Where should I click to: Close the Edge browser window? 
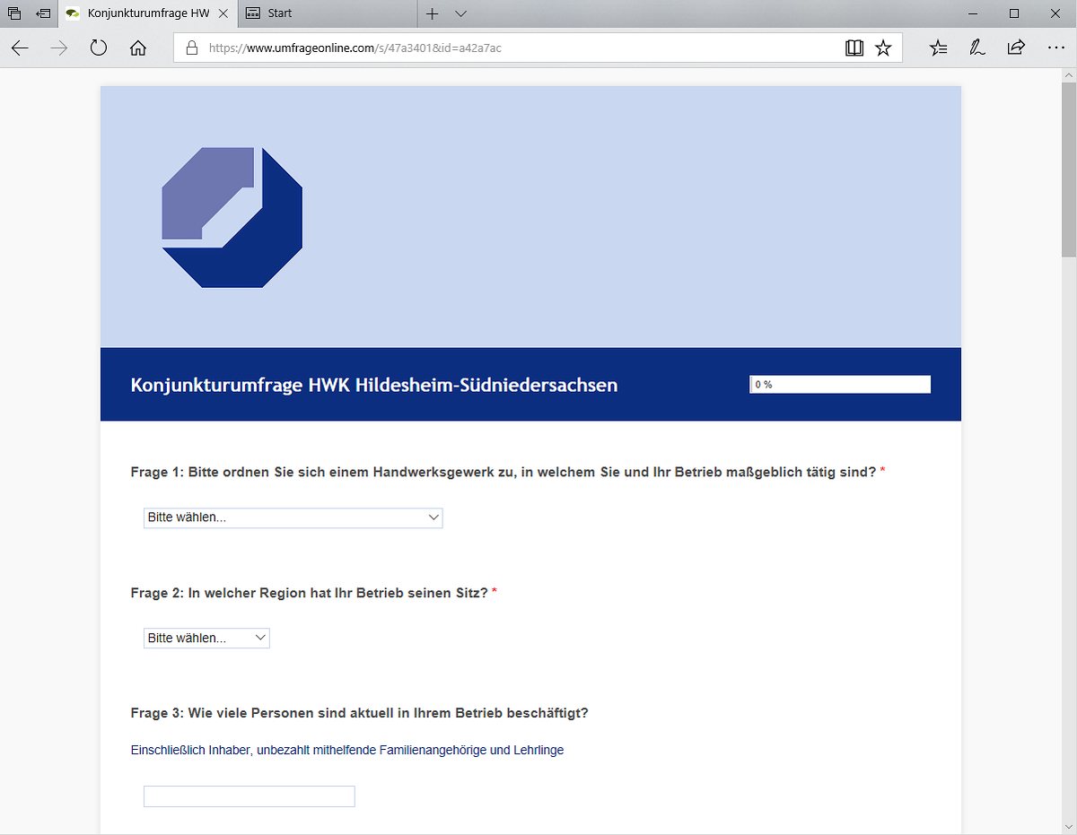click(1055, 13)
